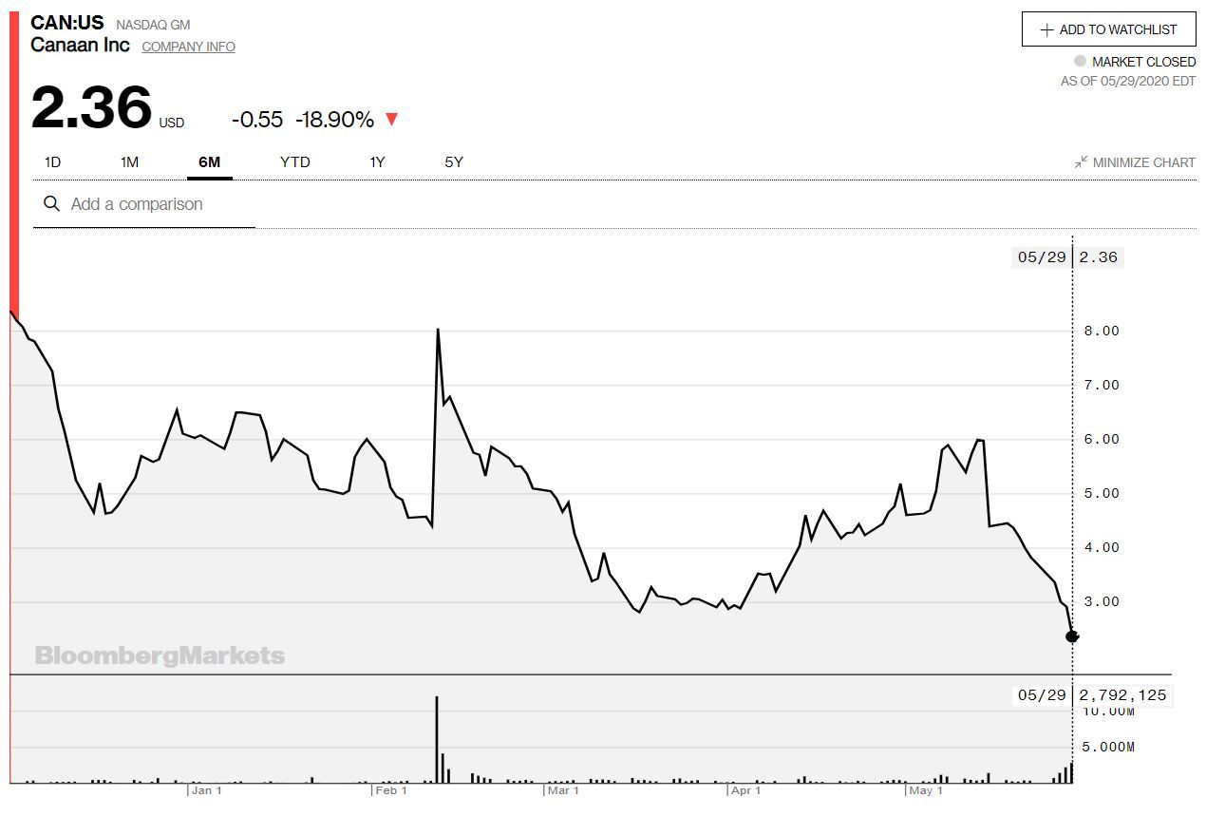Click the 2,792,125 volume readout
Screen dimensions: 1225x816
1122,695
